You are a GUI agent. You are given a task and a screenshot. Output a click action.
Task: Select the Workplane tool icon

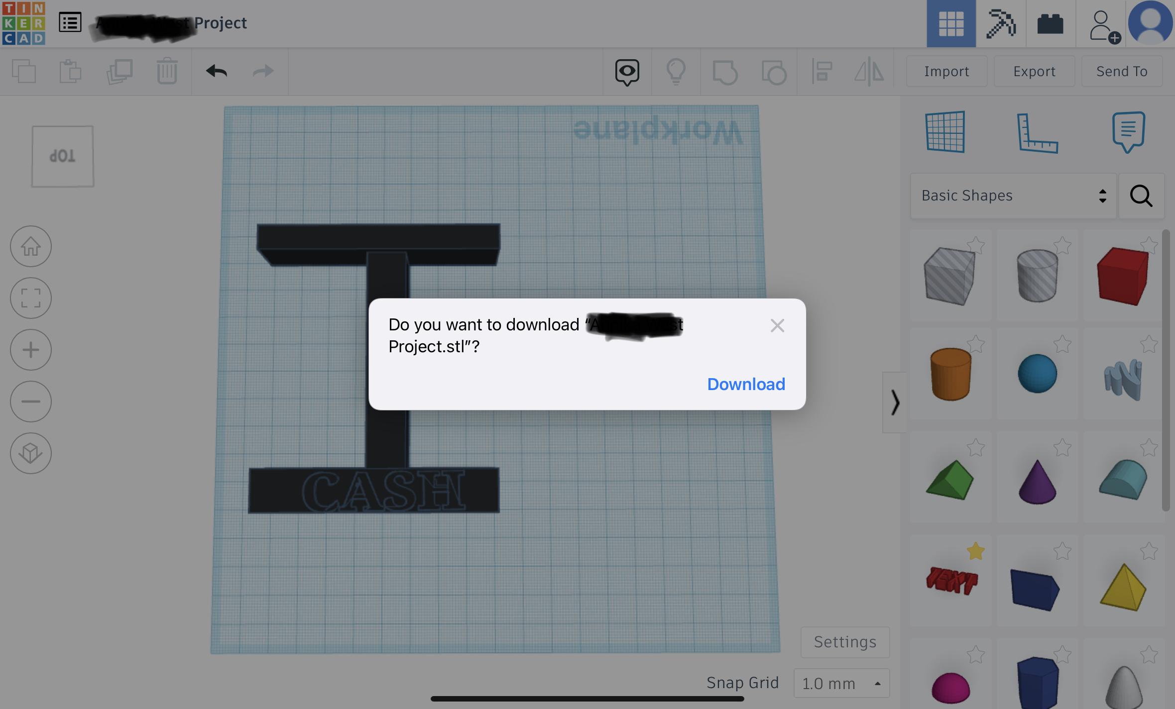(x=945, y=132)
